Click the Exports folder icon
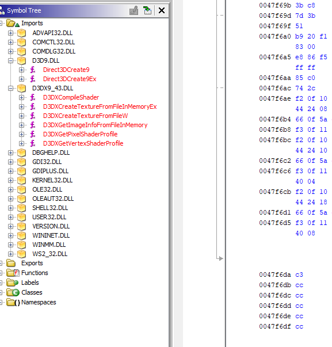The width and height of the screenshot is (332, 347). click(x=11, y=263)
